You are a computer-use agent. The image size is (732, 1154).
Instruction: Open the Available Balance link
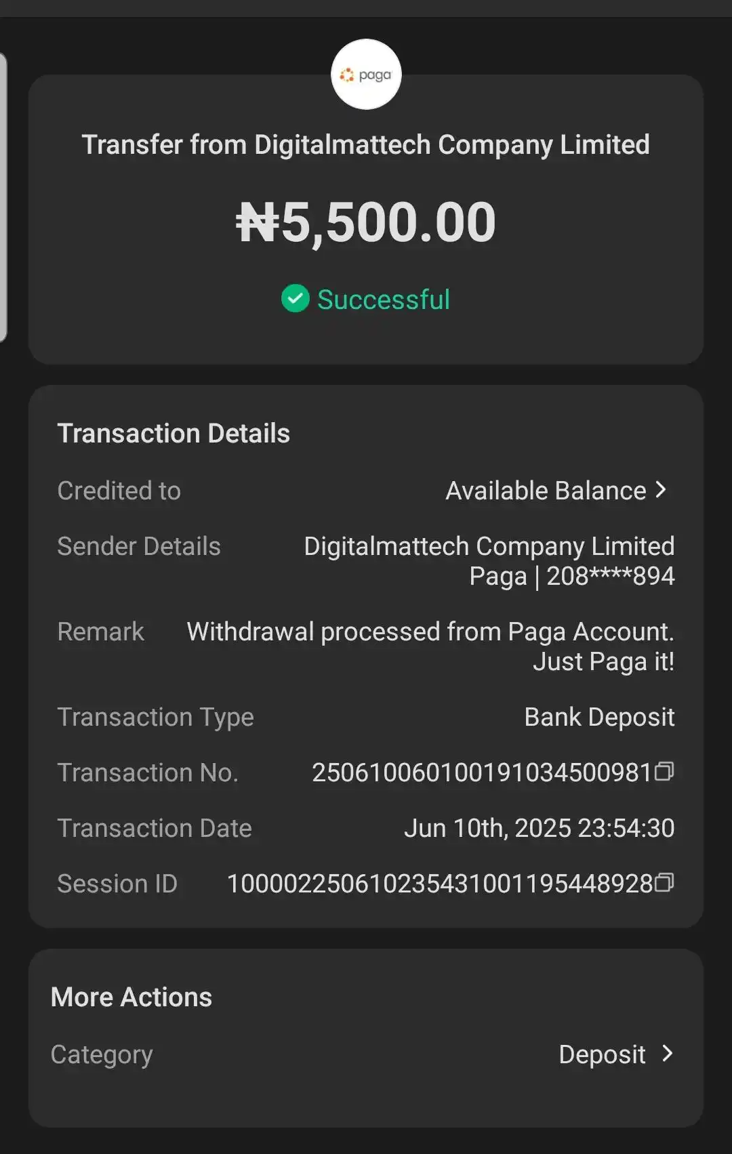(546, 491)
